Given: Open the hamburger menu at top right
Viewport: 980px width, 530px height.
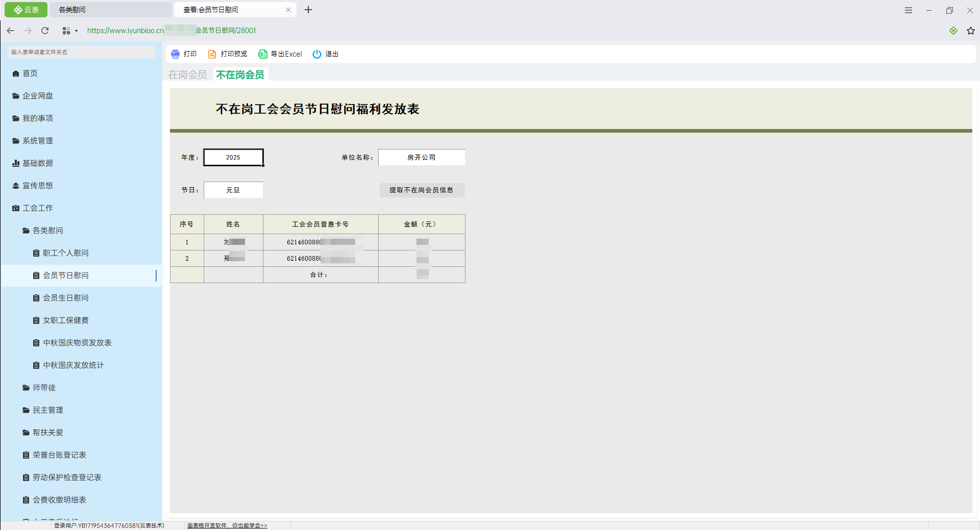Looking at the screenshot, I should pyautogui.click(x=908, y=10).
